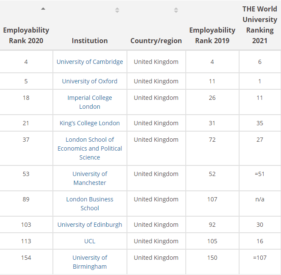Select rank 2020 cell '4' for Cambridge
Screen dimensions: 281x275
[x=26, y=62]
